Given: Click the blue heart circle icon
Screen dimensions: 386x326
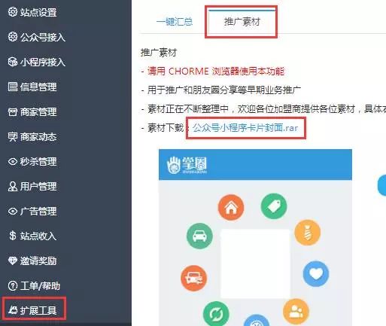Looking at the screenshot, I should point(316,274).
